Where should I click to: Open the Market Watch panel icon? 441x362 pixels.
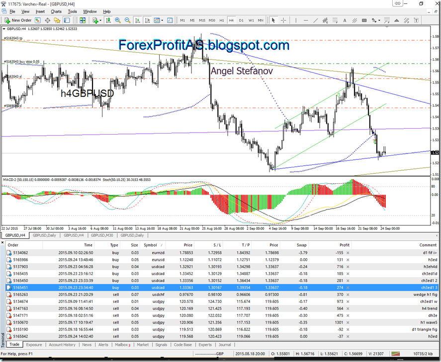click(37, 20)
